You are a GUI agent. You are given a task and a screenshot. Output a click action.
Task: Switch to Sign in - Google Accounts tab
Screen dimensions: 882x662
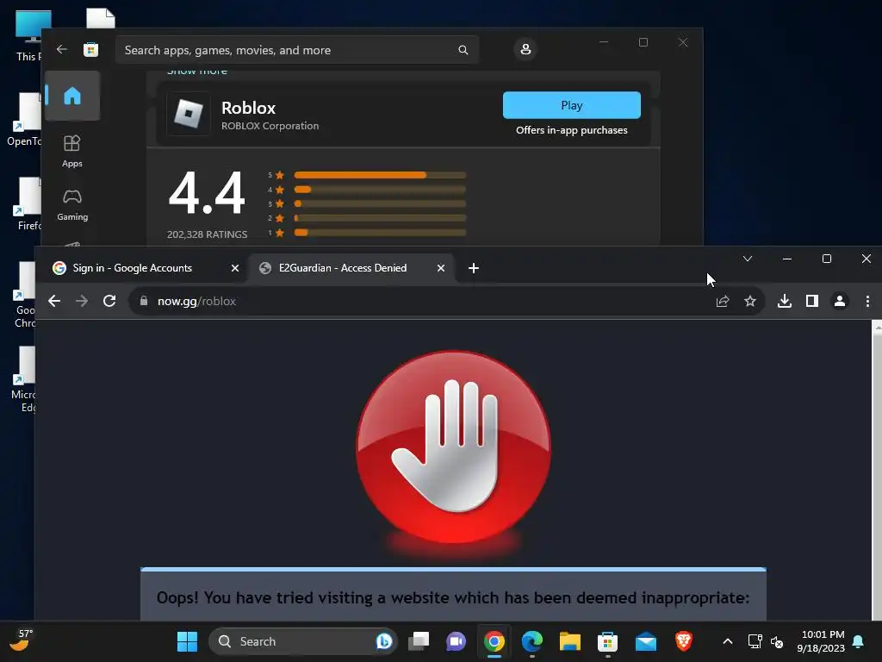point(132,268)
